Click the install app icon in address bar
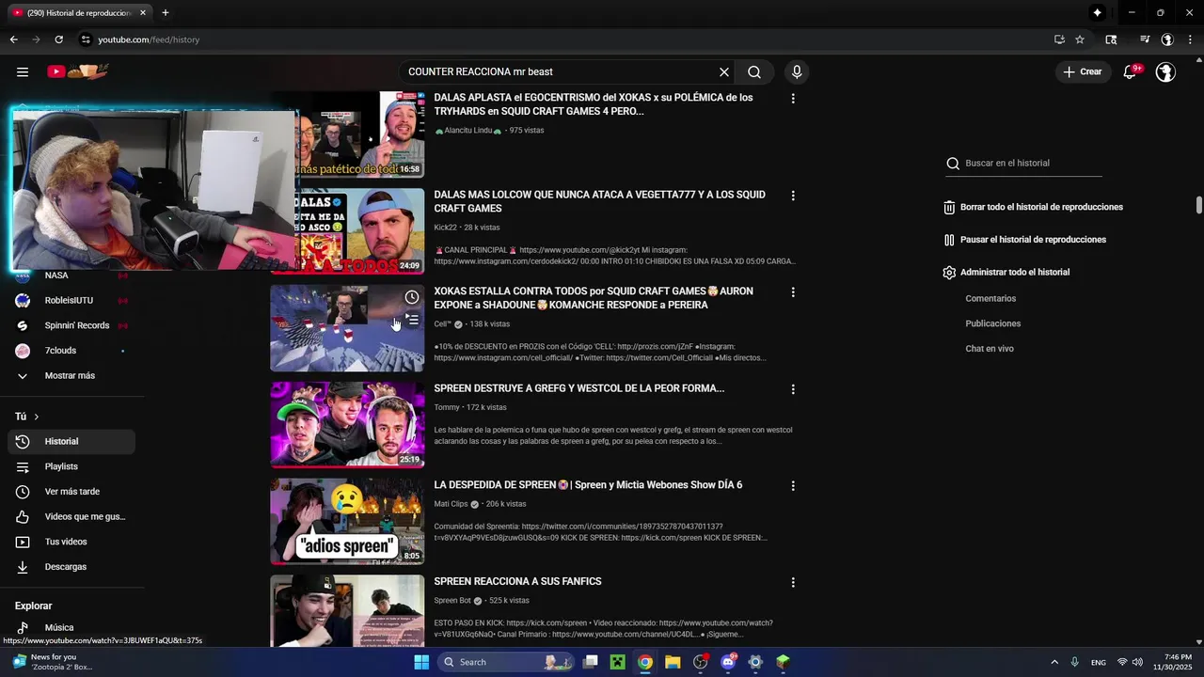The height and width of the screenshot is (677, 1204). [x=1059, y=39]
